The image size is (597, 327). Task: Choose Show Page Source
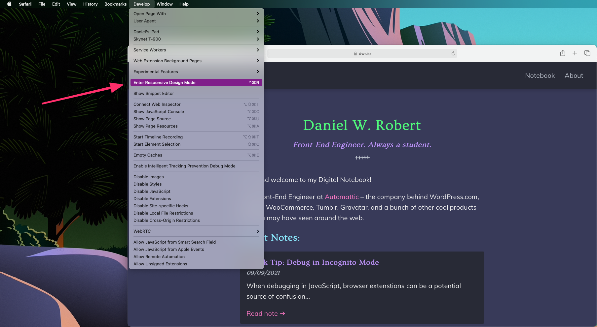click(196, 119)
